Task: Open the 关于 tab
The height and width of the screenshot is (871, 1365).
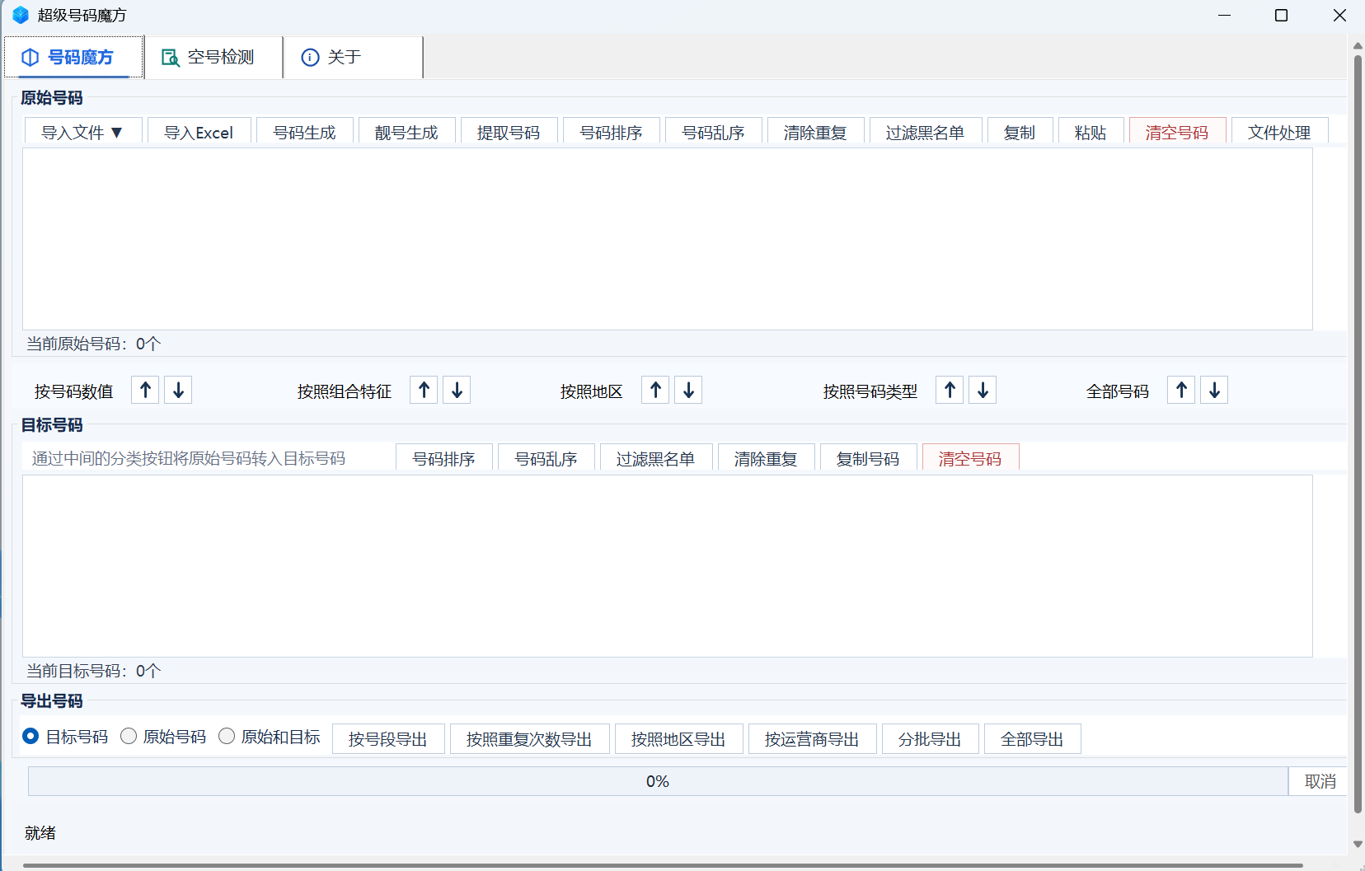Action: [x=353, y=57]
